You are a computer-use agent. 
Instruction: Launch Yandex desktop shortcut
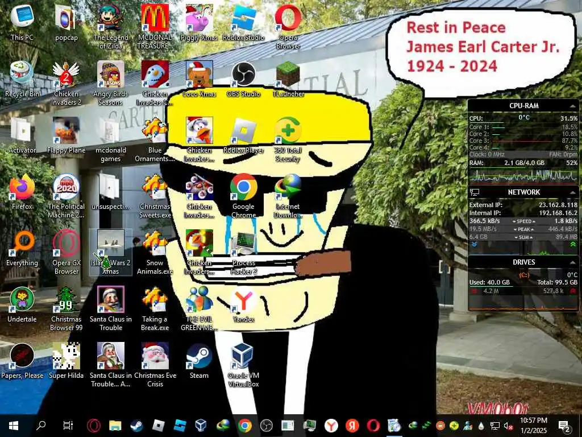[x=243, y=305]
